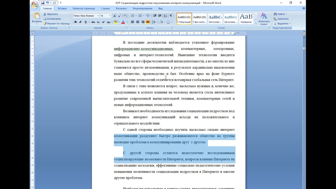Expand the styles gallery more arrow
Screen dimensions: 336x189
coord(256,23)
